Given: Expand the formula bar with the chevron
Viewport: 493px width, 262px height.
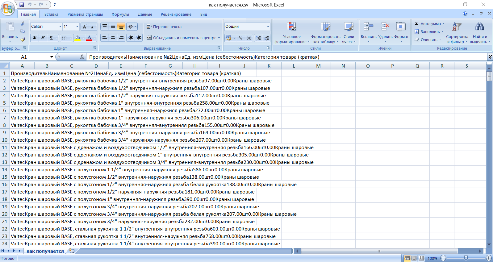Looking at the screenshot, I should tap(490, 57).
